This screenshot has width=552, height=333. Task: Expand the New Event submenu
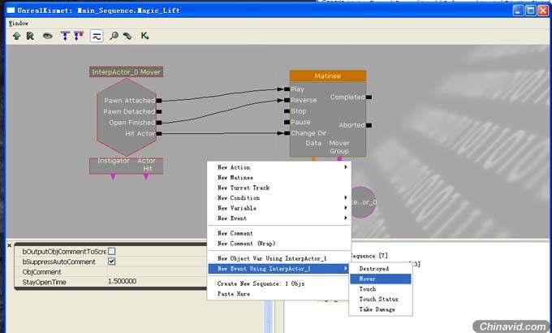coord(279,218)
